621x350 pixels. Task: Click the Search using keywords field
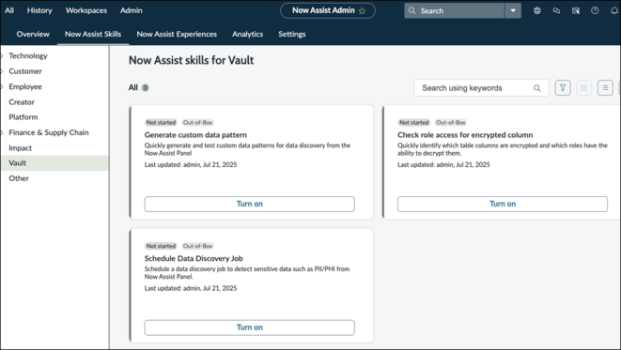point(482,88)
